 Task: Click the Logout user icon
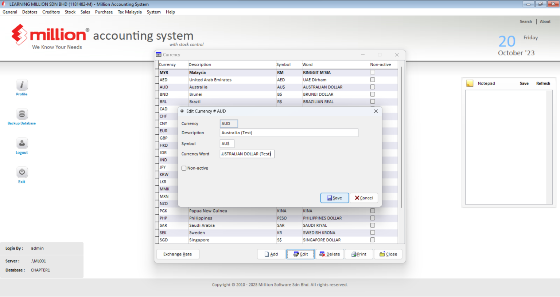pos(22,143)
